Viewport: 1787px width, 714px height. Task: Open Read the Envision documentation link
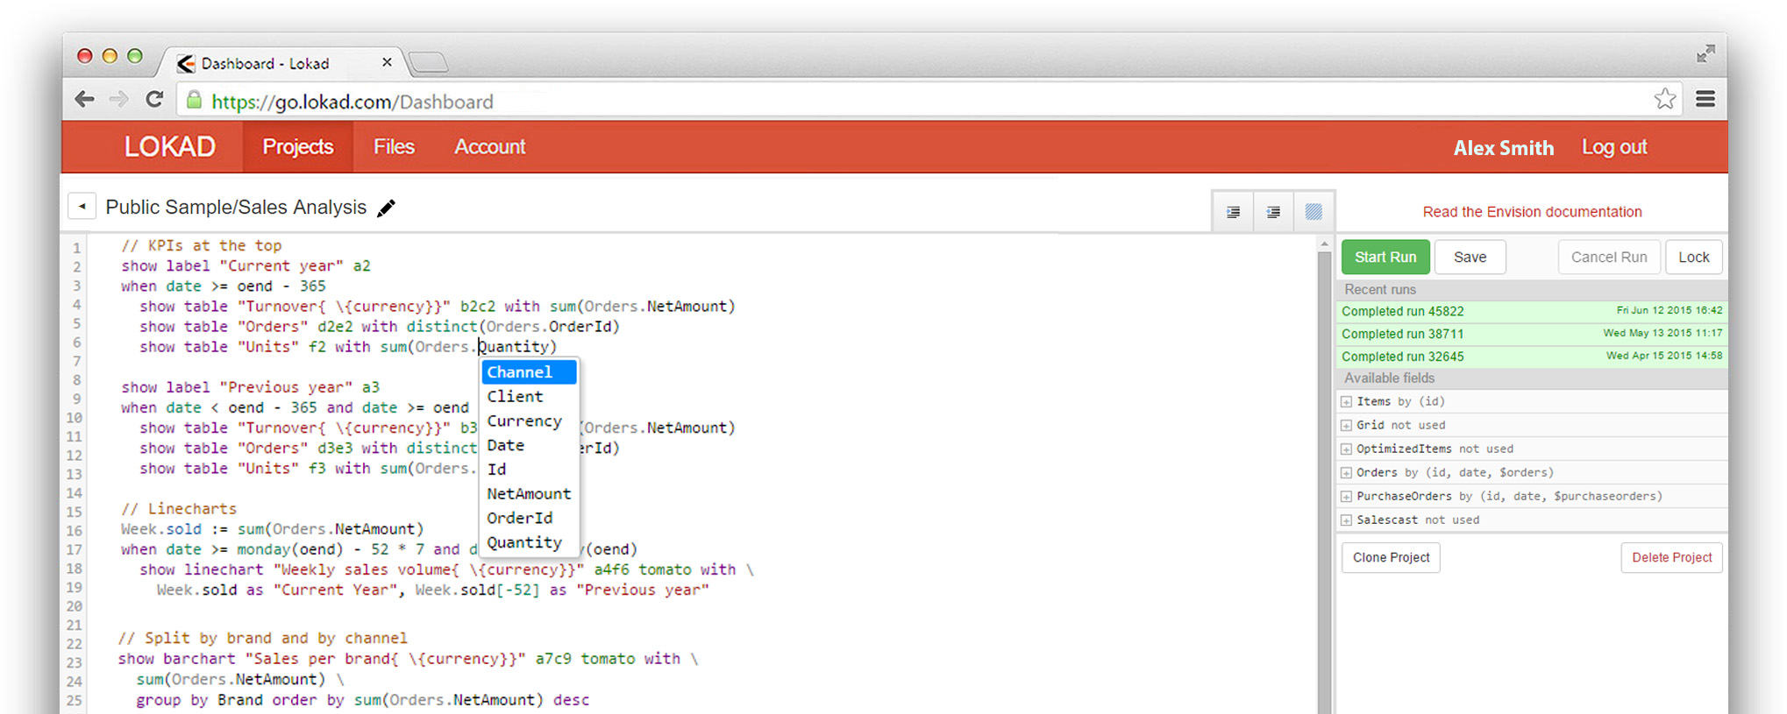[x=1532, y=212]
